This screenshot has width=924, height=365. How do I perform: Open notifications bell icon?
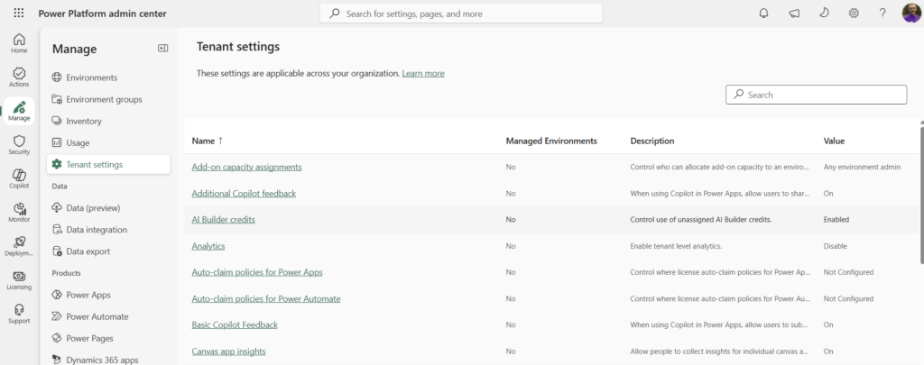763,13
